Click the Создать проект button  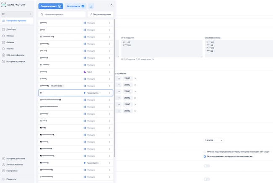coord(51,6)
